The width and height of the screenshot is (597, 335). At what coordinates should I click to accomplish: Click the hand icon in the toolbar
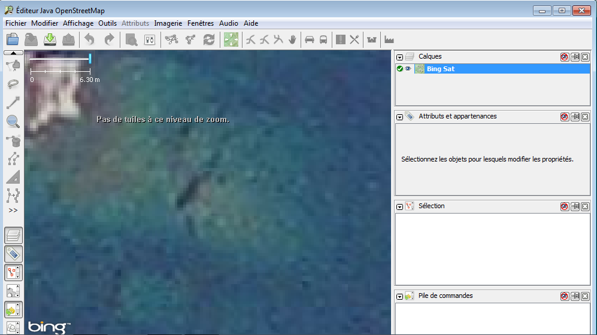[293, 39]
